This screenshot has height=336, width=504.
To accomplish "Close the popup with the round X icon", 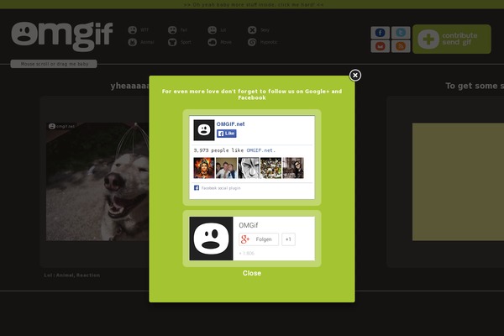I will click(x=355, y=76).
